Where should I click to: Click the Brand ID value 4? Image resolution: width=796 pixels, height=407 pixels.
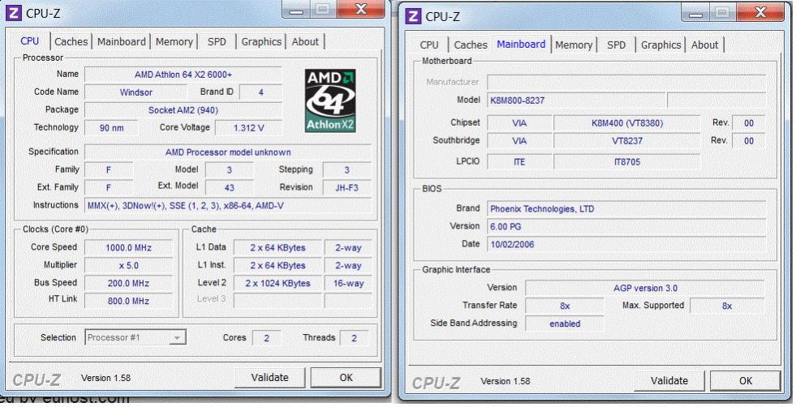(261, 92)
